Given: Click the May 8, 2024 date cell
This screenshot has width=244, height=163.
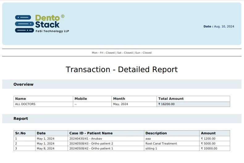Looking at the screenshot, I should (x=45, y=149).
